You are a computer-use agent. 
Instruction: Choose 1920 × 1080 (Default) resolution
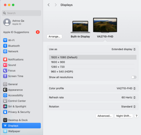pyautogui.click(x=93, y=57)
